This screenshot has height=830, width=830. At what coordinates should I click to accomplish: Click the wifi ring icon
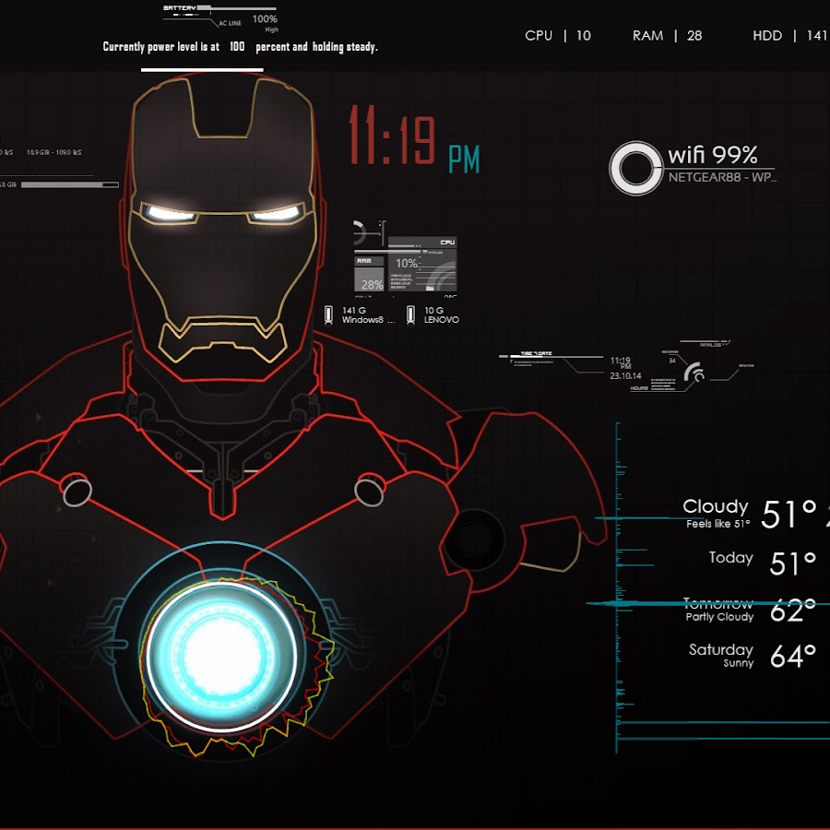[x=635, y=168]
